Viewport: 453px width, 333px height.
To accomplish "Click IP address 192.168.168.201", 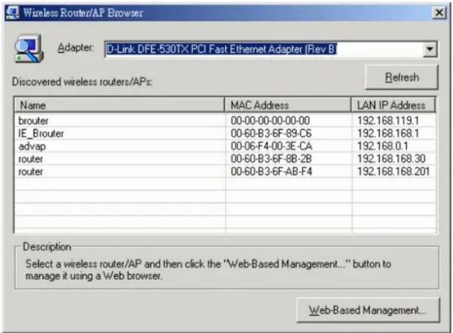I will (393, 172).
